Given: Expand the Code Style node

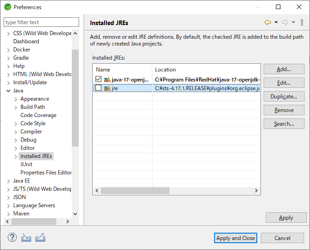Looking at the screenshot, I should click(15, 124).
